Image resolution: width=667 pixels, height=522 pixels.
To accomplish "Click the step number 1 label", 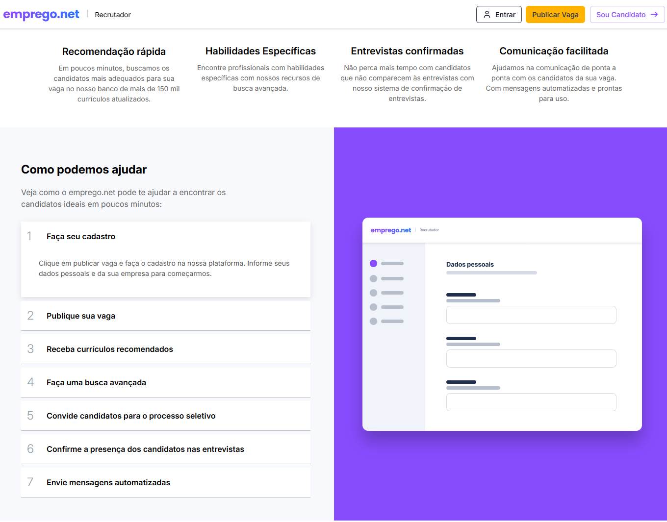I will (29, 236).
